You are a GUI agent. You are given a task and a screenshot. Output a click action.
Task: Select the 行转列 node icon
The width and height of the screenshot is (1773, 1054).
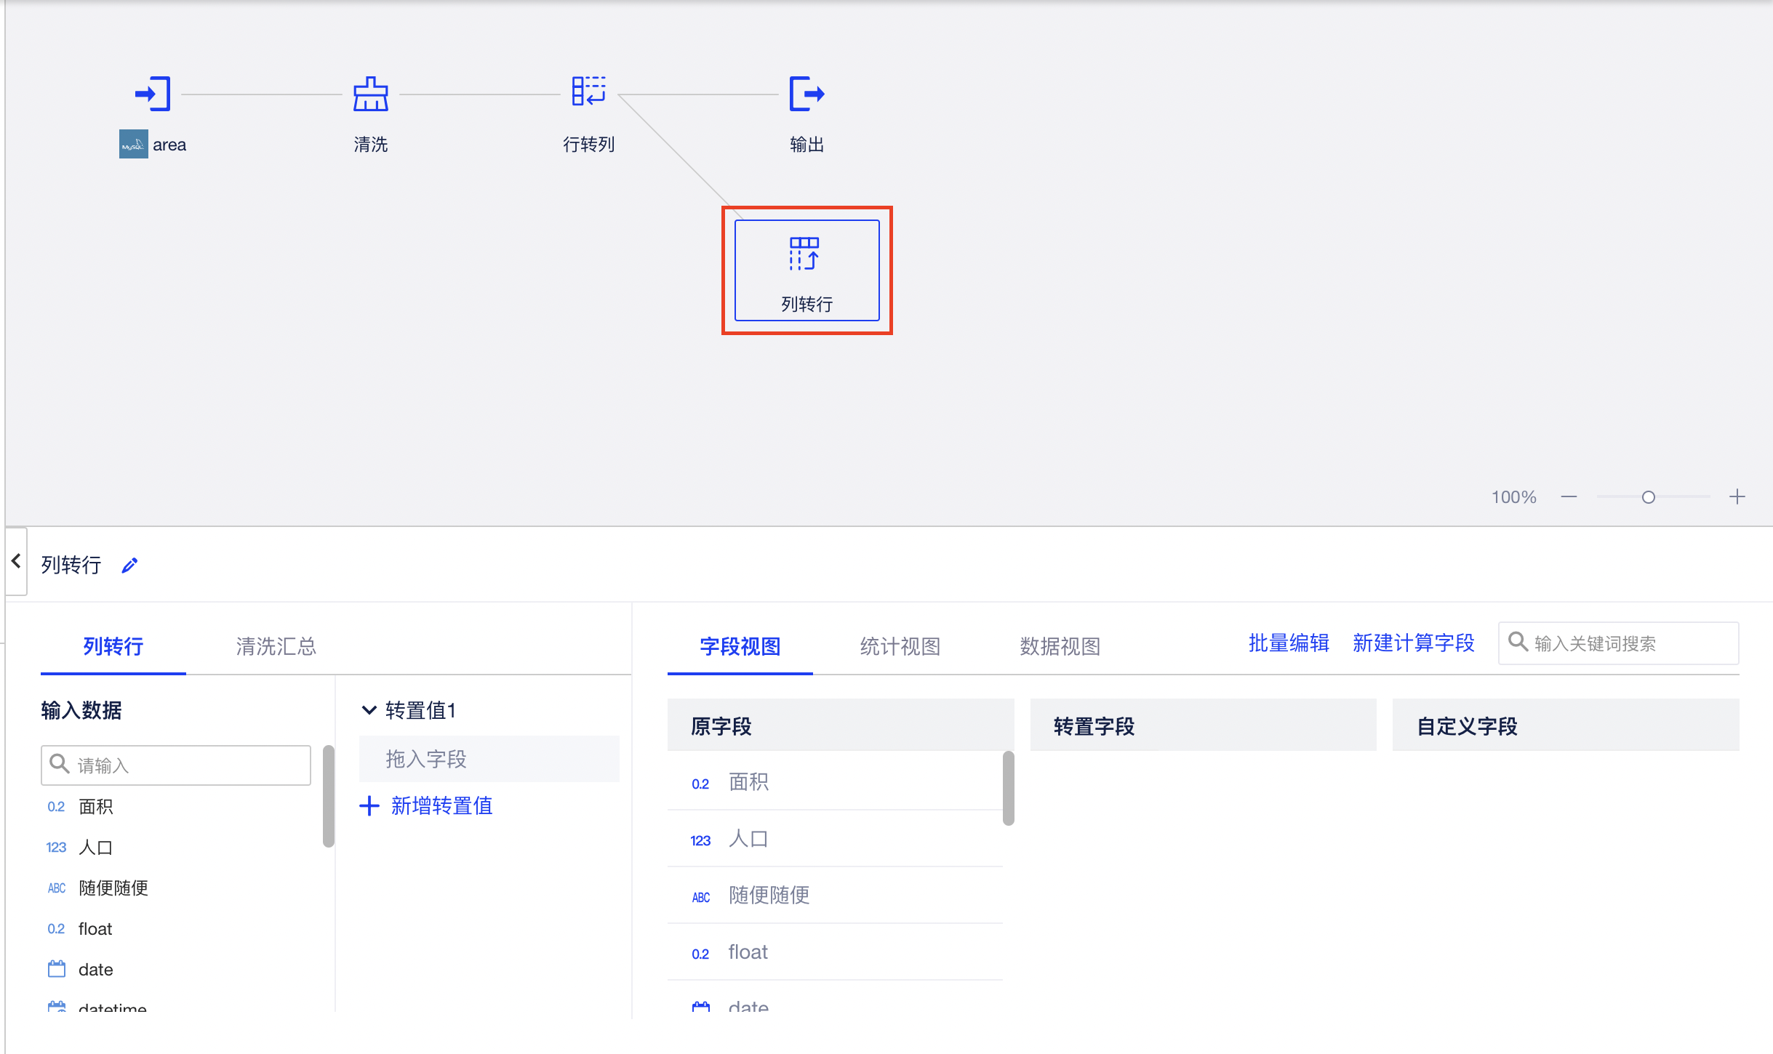588,91
